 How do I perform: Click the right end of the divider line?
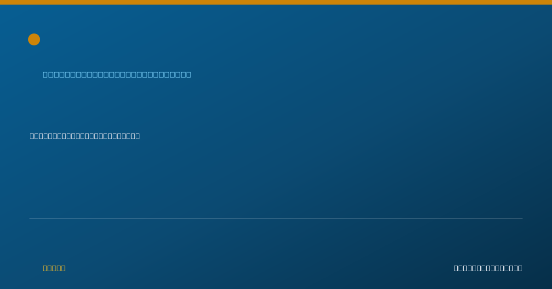[x=522, y=218]
